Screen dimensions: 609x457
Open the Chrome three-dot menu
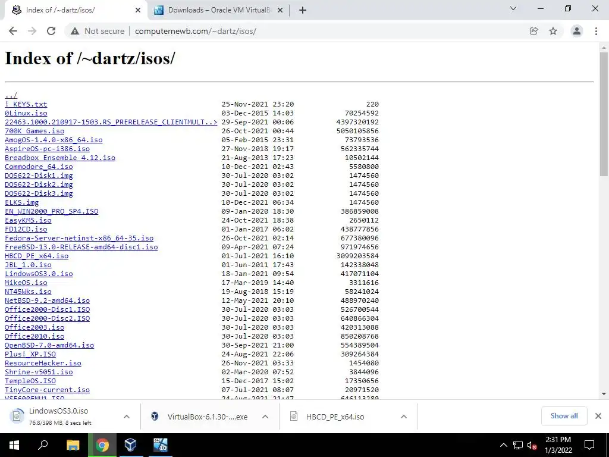point(596,31)
